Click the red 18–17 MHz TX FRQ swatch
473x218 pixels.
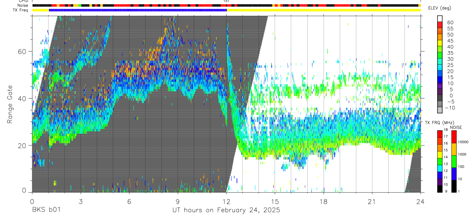[x=440, y=134]
